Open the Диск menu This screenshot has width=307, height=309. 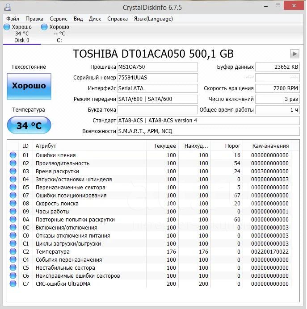click(95, 19)
